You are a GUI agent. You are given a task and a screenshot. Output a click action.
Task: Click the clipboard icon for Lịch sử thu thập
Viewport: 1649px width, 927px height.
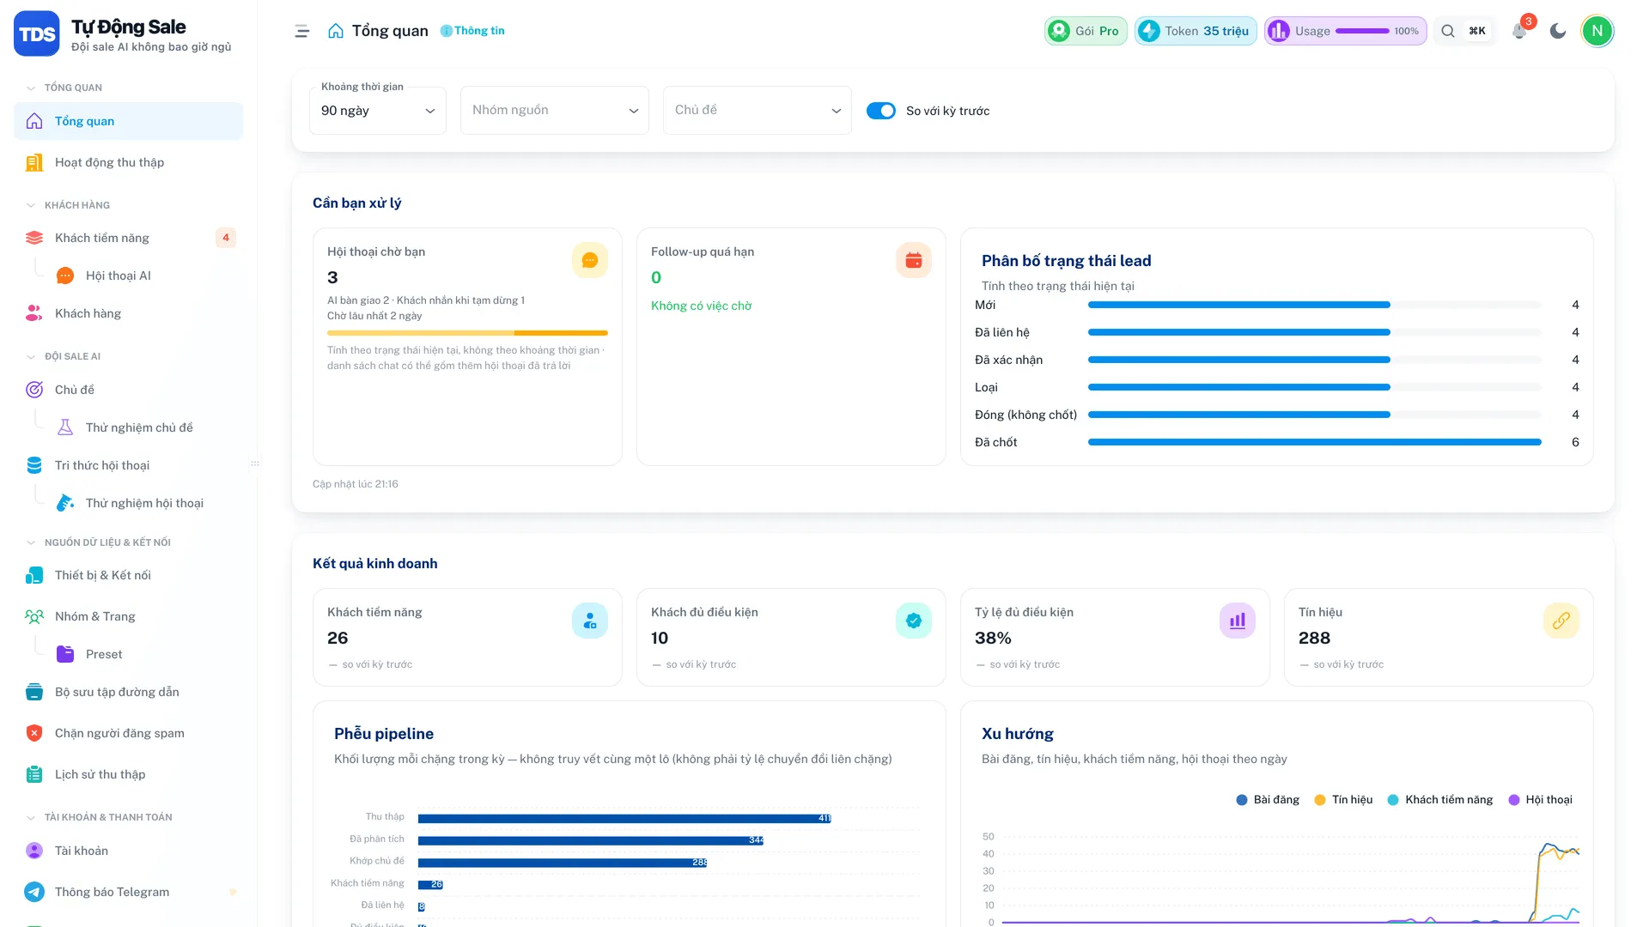click(34, 774)
